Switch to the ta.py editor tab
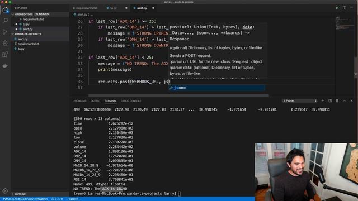The width and height of the screenshot is (358, 201). point(114,8)
